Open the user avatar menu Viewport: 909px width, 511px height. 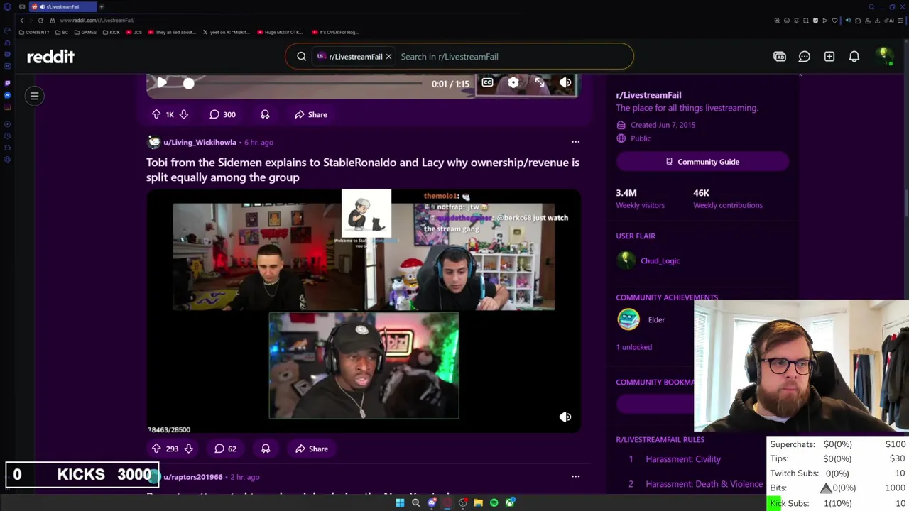tap(884, 57)
